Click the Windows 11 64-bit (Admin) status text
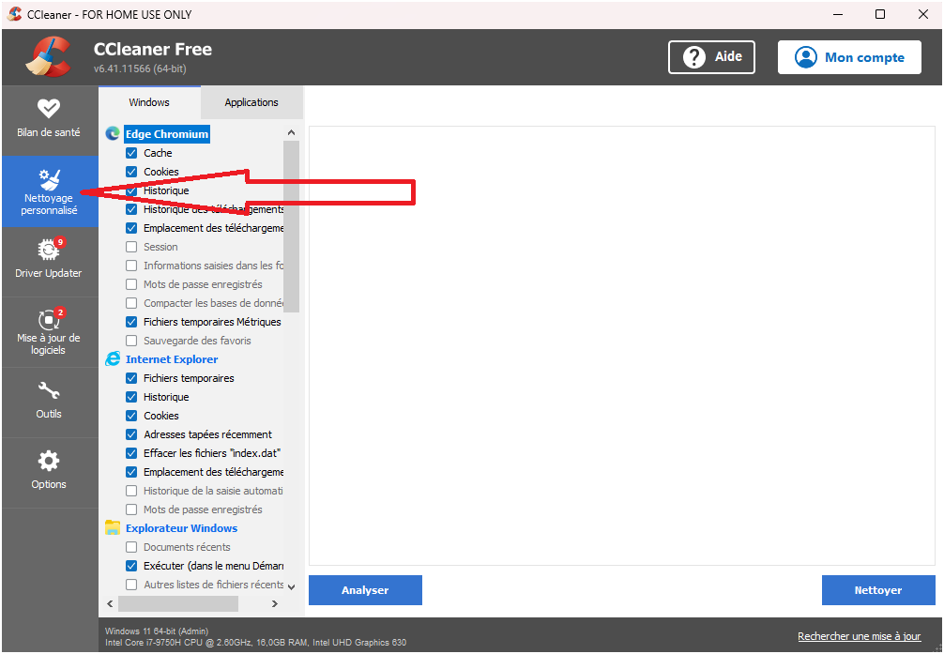Image resolution: width=944 pixels, height=654 pixels. (x=157, y=631)
